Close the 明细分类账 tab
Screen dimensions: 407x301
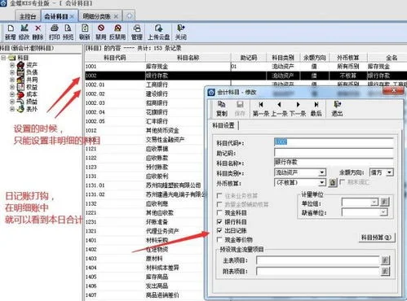click(116, 16)
